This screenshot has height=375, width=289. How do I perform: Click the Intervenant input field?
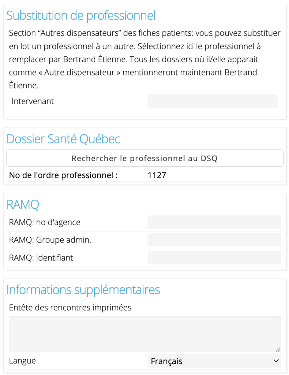213,101
